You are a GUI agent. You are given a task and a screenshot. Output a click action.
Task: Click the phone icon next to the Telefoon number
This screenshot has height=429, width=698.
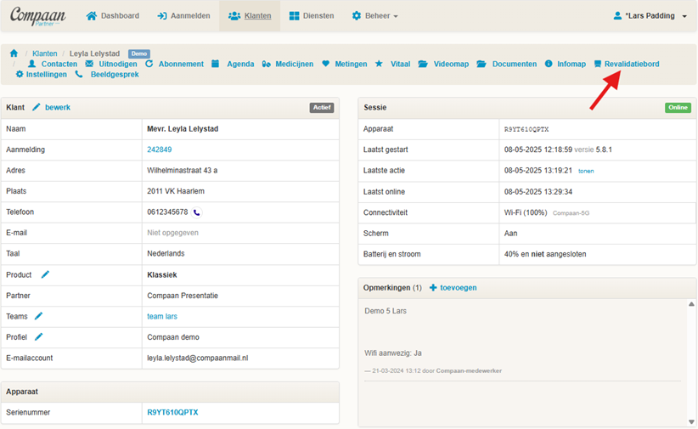click(x=196, y=212)
